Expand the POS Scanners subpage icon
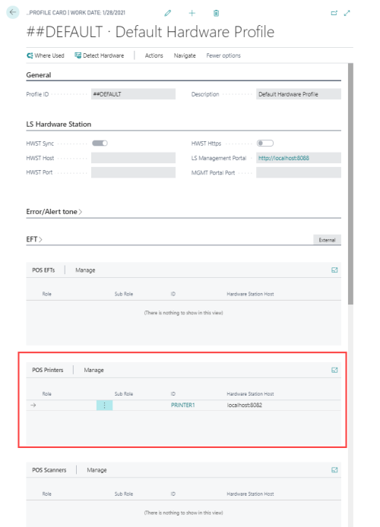This screenshot has width=380, height=527. (x=334, y=470)
